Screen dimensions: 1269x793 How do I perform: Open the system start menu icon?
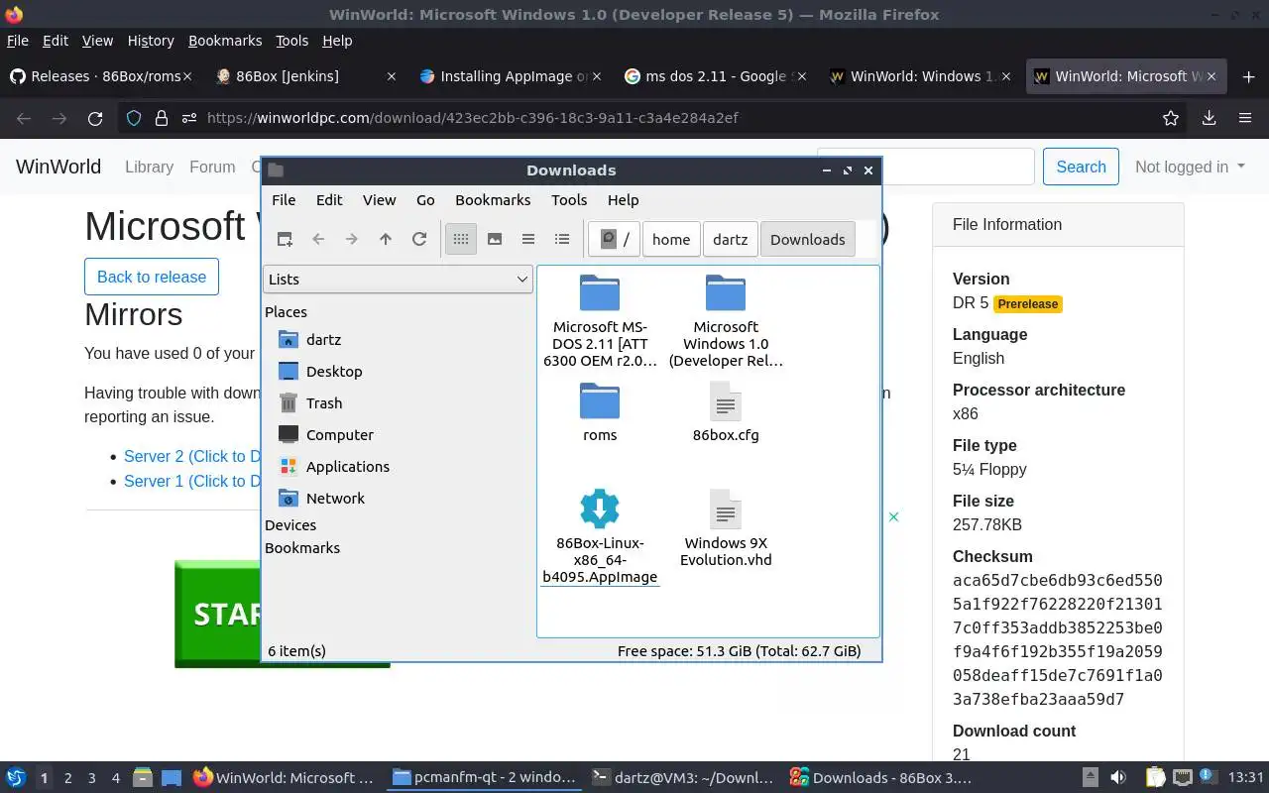(x=16, y=777)
